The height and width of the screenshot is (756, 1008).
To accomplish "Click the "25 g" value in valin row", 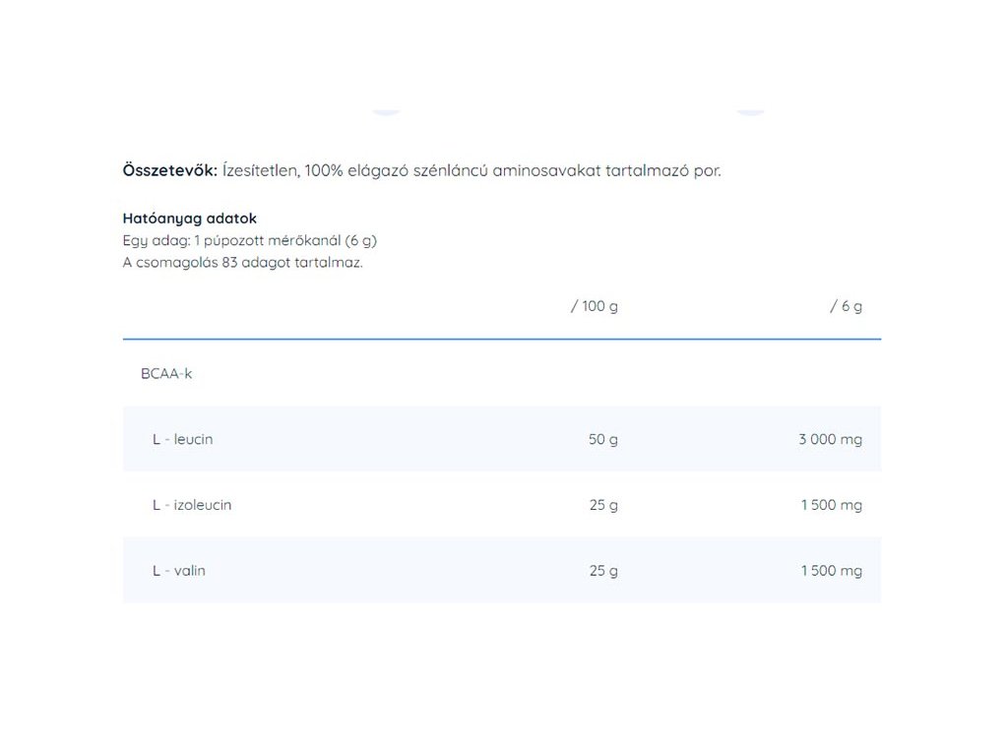I will click(603, 571).
